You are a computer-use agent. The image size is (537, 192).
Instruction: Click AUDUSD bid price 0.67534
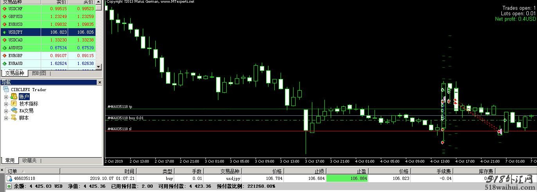[58, 48]
